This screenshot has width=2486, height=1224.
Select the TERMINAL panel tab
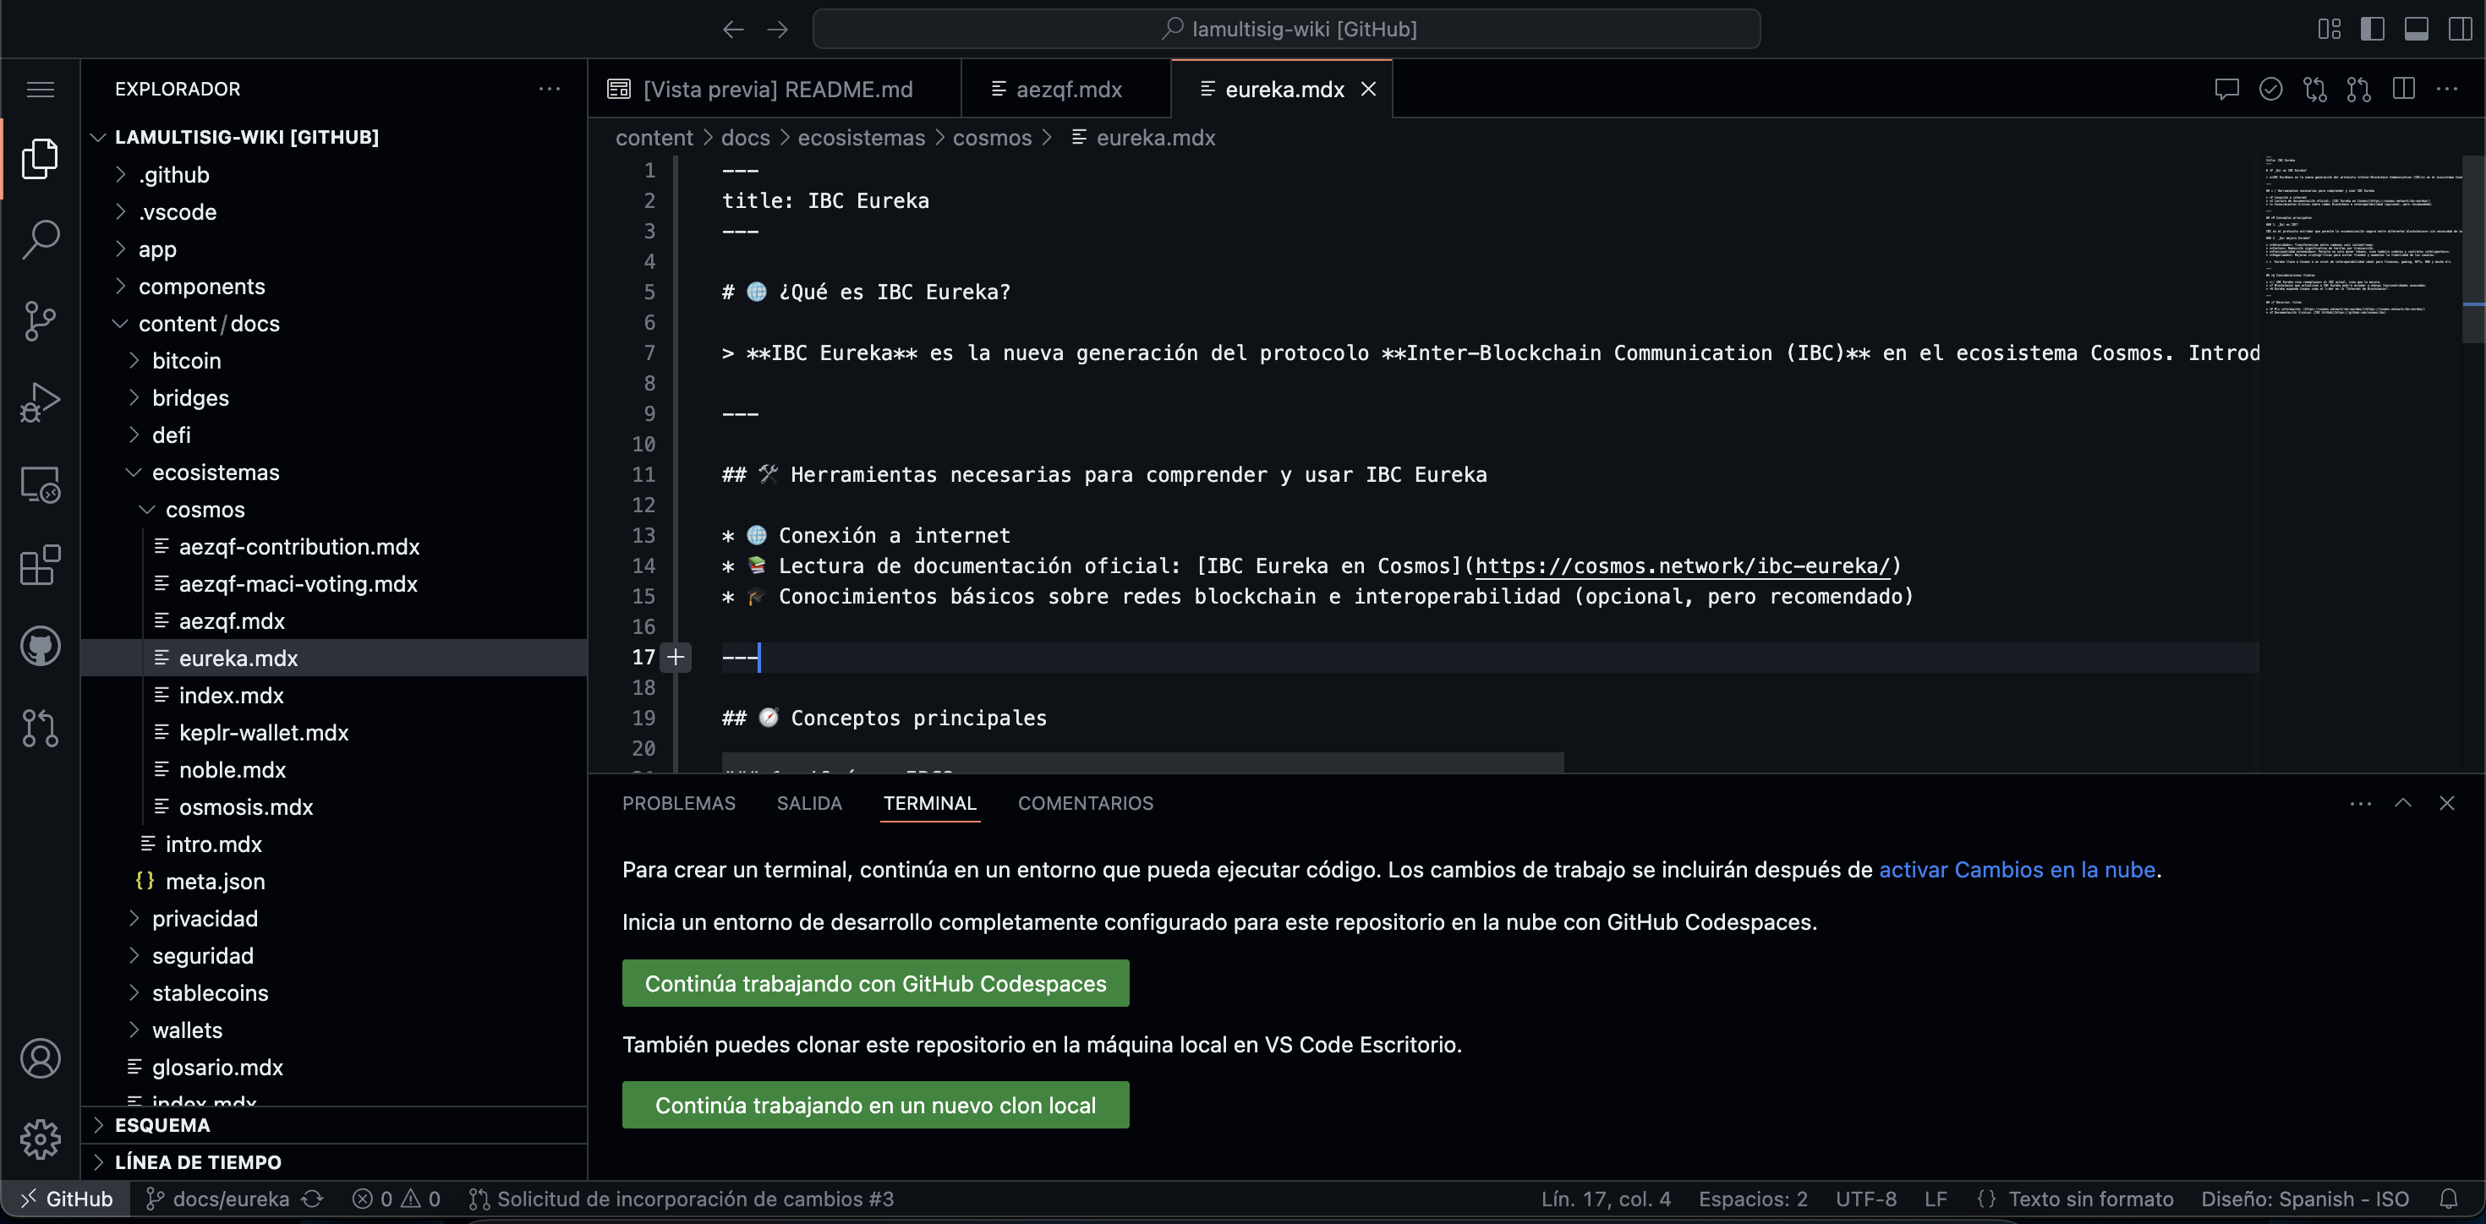[929, 803]
